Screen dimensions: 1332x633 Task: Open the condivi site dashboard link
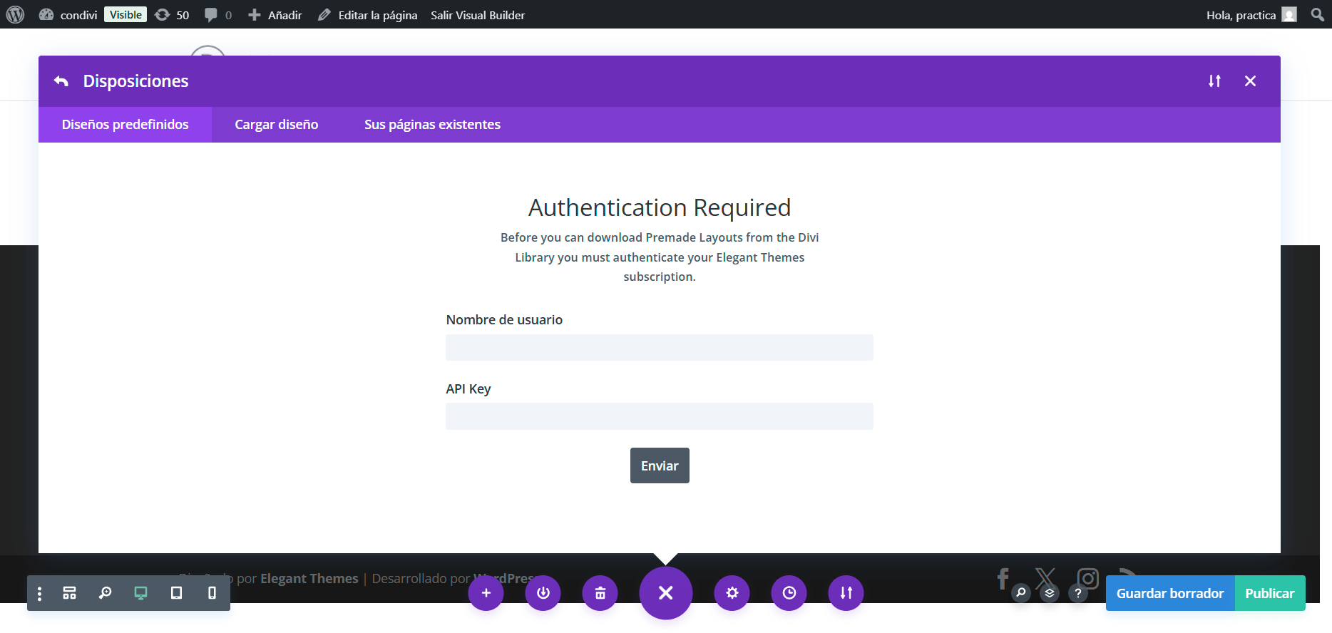68,14
